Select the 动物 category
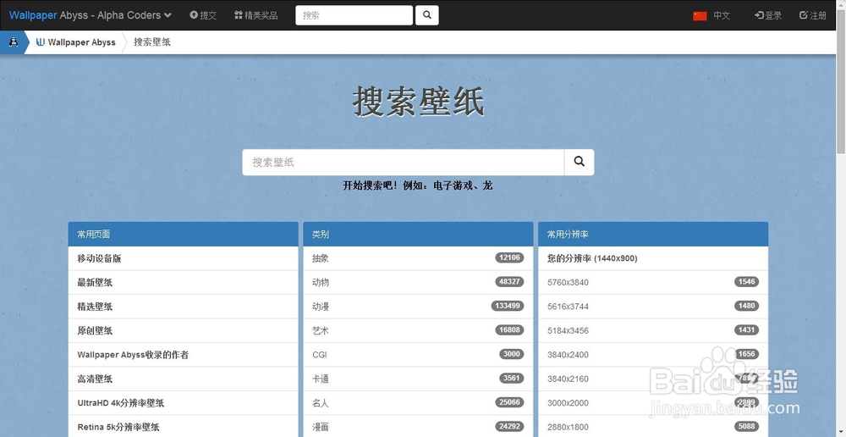The width and height of the screenshot is (846, 437). tap(418, 282)
